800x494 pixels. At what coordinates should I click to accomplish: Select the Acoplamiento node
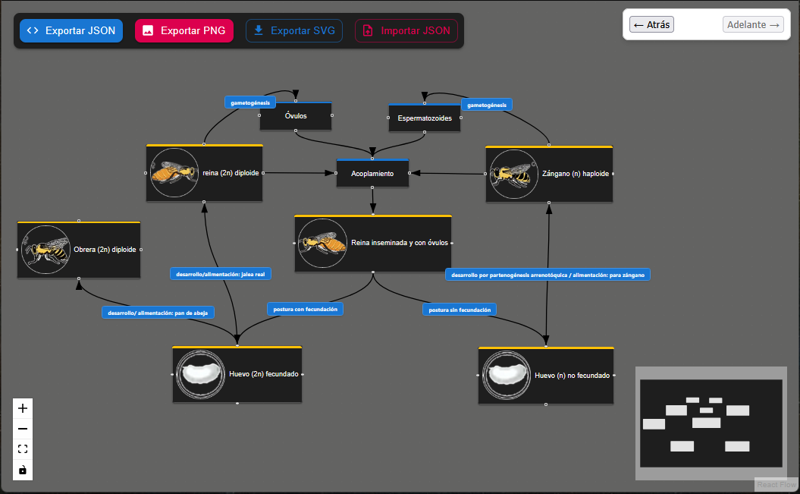coord(372,174)
